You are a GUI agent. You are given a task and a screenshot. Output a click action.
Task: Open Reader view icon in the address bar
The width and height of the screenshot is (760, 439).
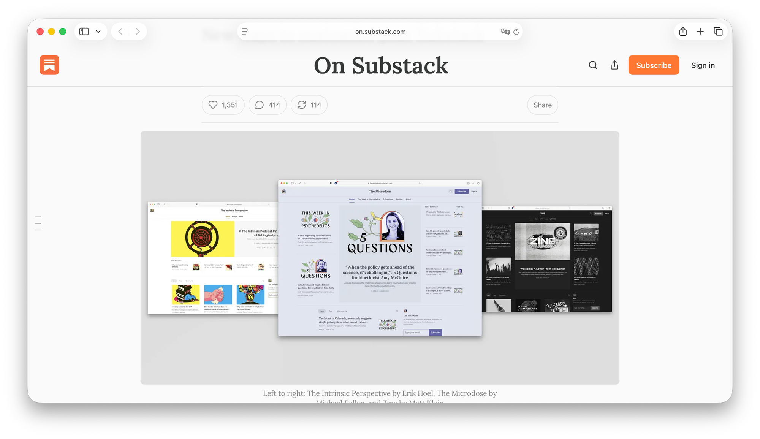coord(245,32)
